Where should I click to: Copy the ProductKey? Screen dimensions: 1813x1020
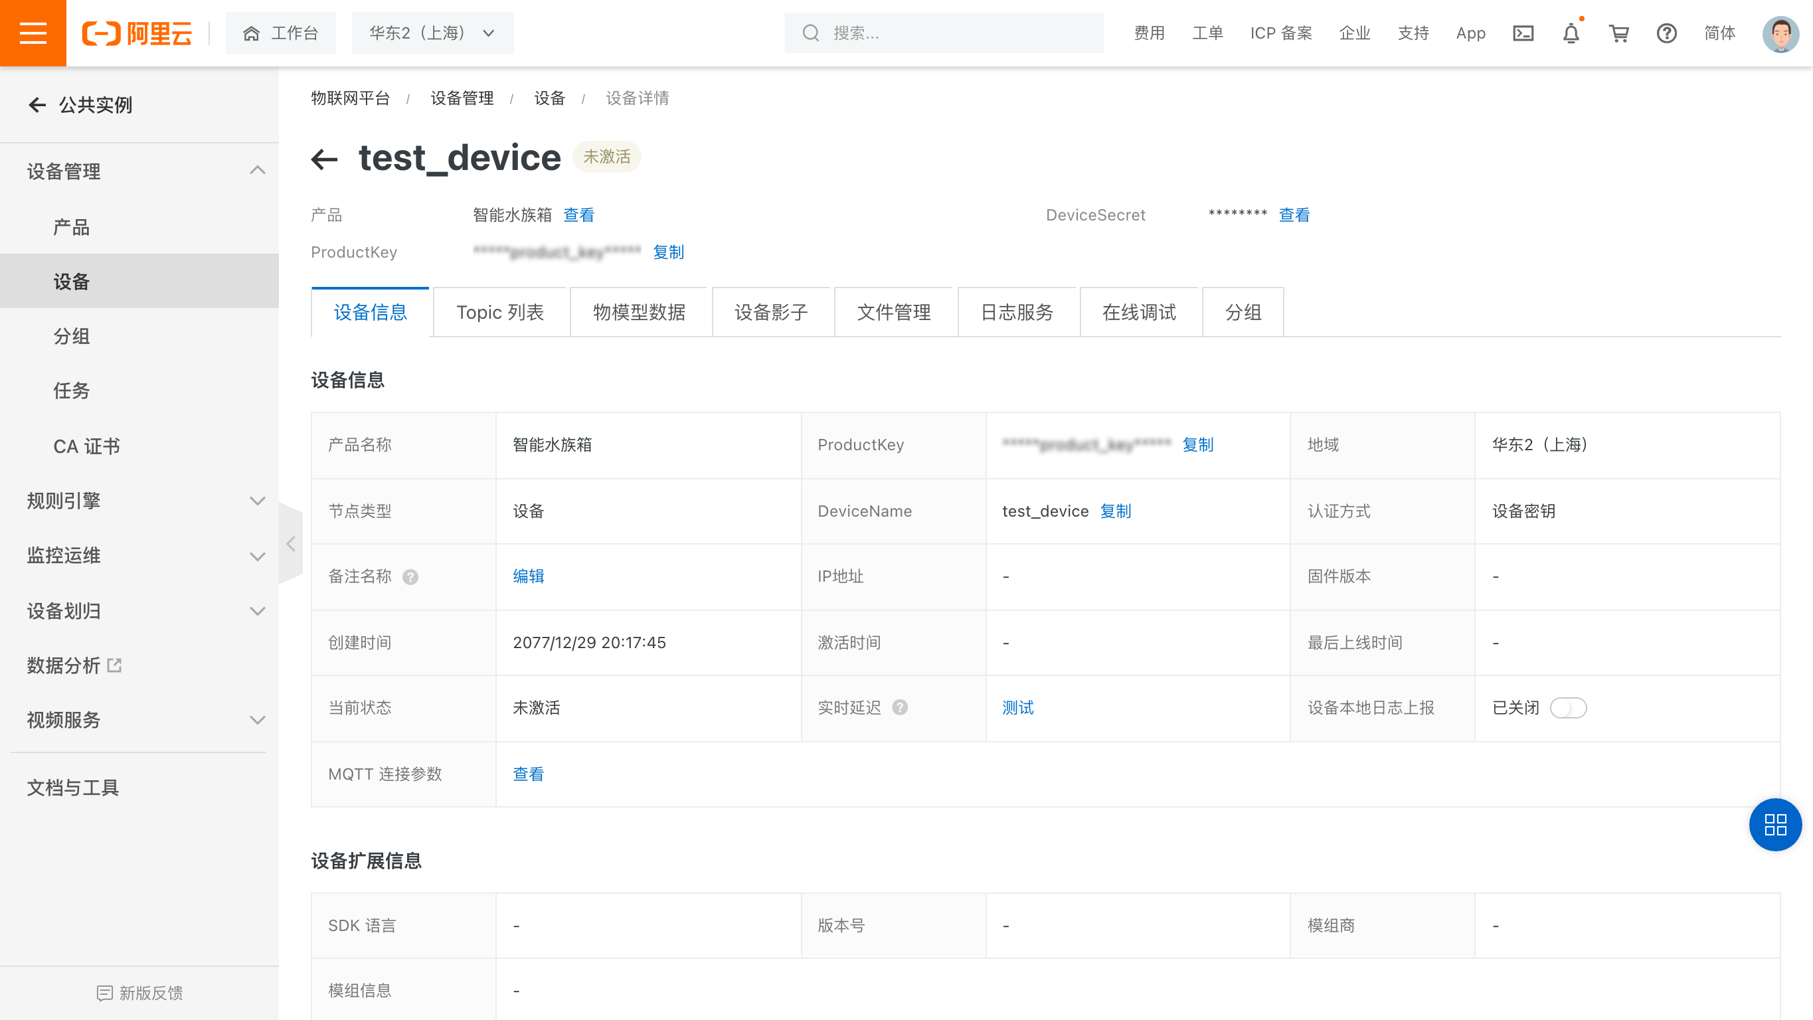click(x=669, y=252)
